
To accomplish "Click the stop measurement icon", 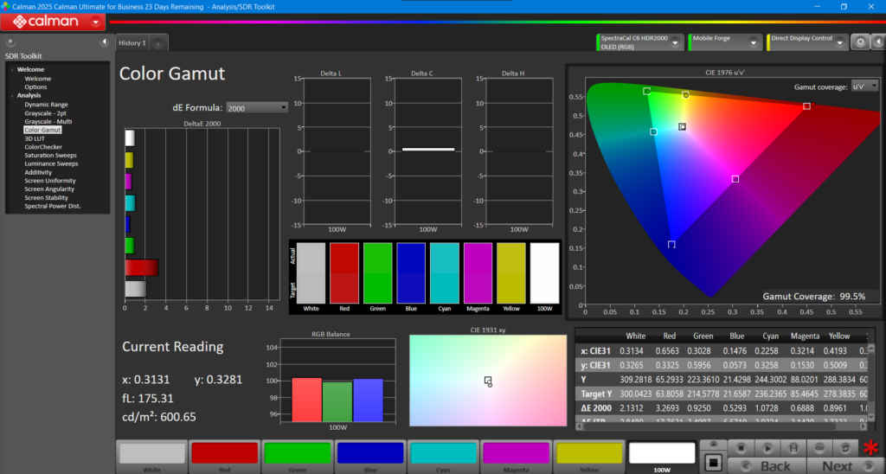I will click(x=742, y=447).
